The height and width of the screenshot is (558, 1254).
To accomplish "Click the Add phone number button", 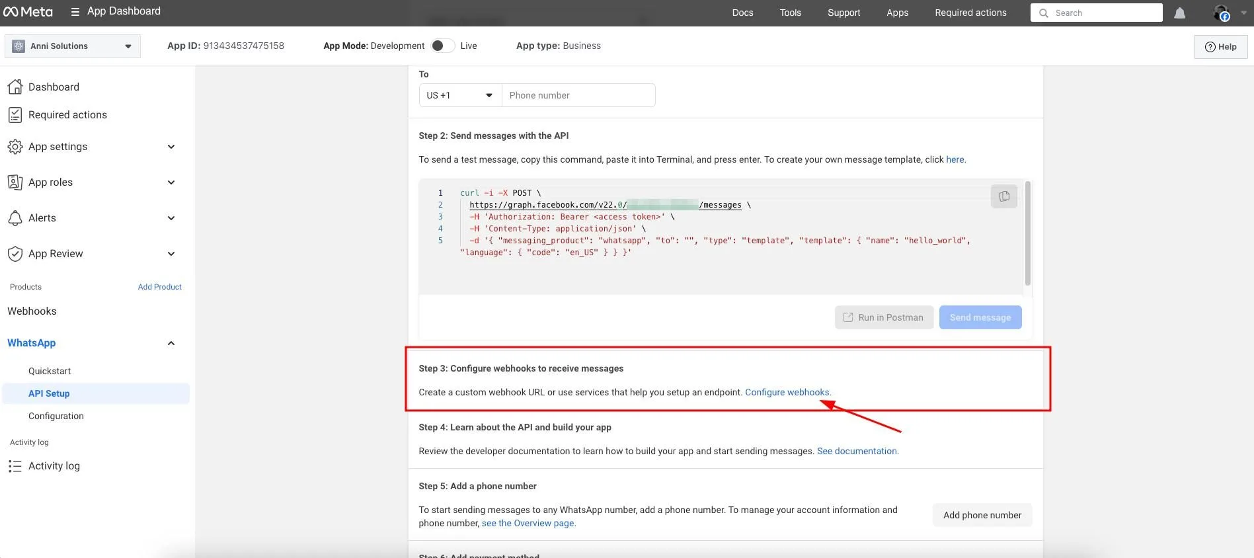I will pos(982,515).
